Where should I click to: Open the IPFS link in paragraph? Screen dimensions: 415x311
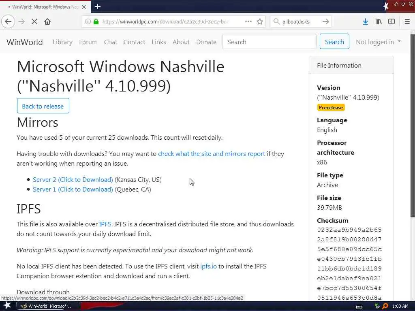click(x=105, y=224)
